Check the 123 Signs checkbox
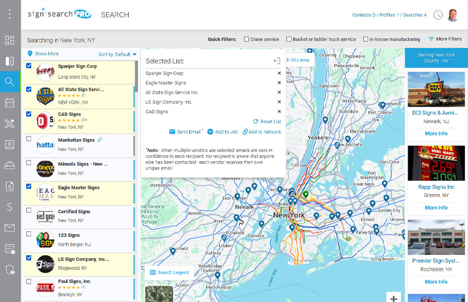Screen dimensions: 468x302 pos(29,234)
